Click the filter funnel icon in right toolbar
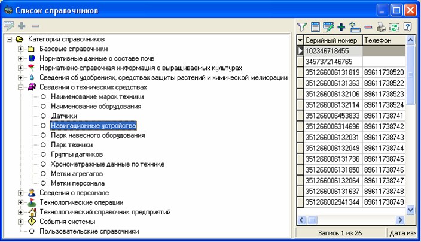 coord(302,26)
